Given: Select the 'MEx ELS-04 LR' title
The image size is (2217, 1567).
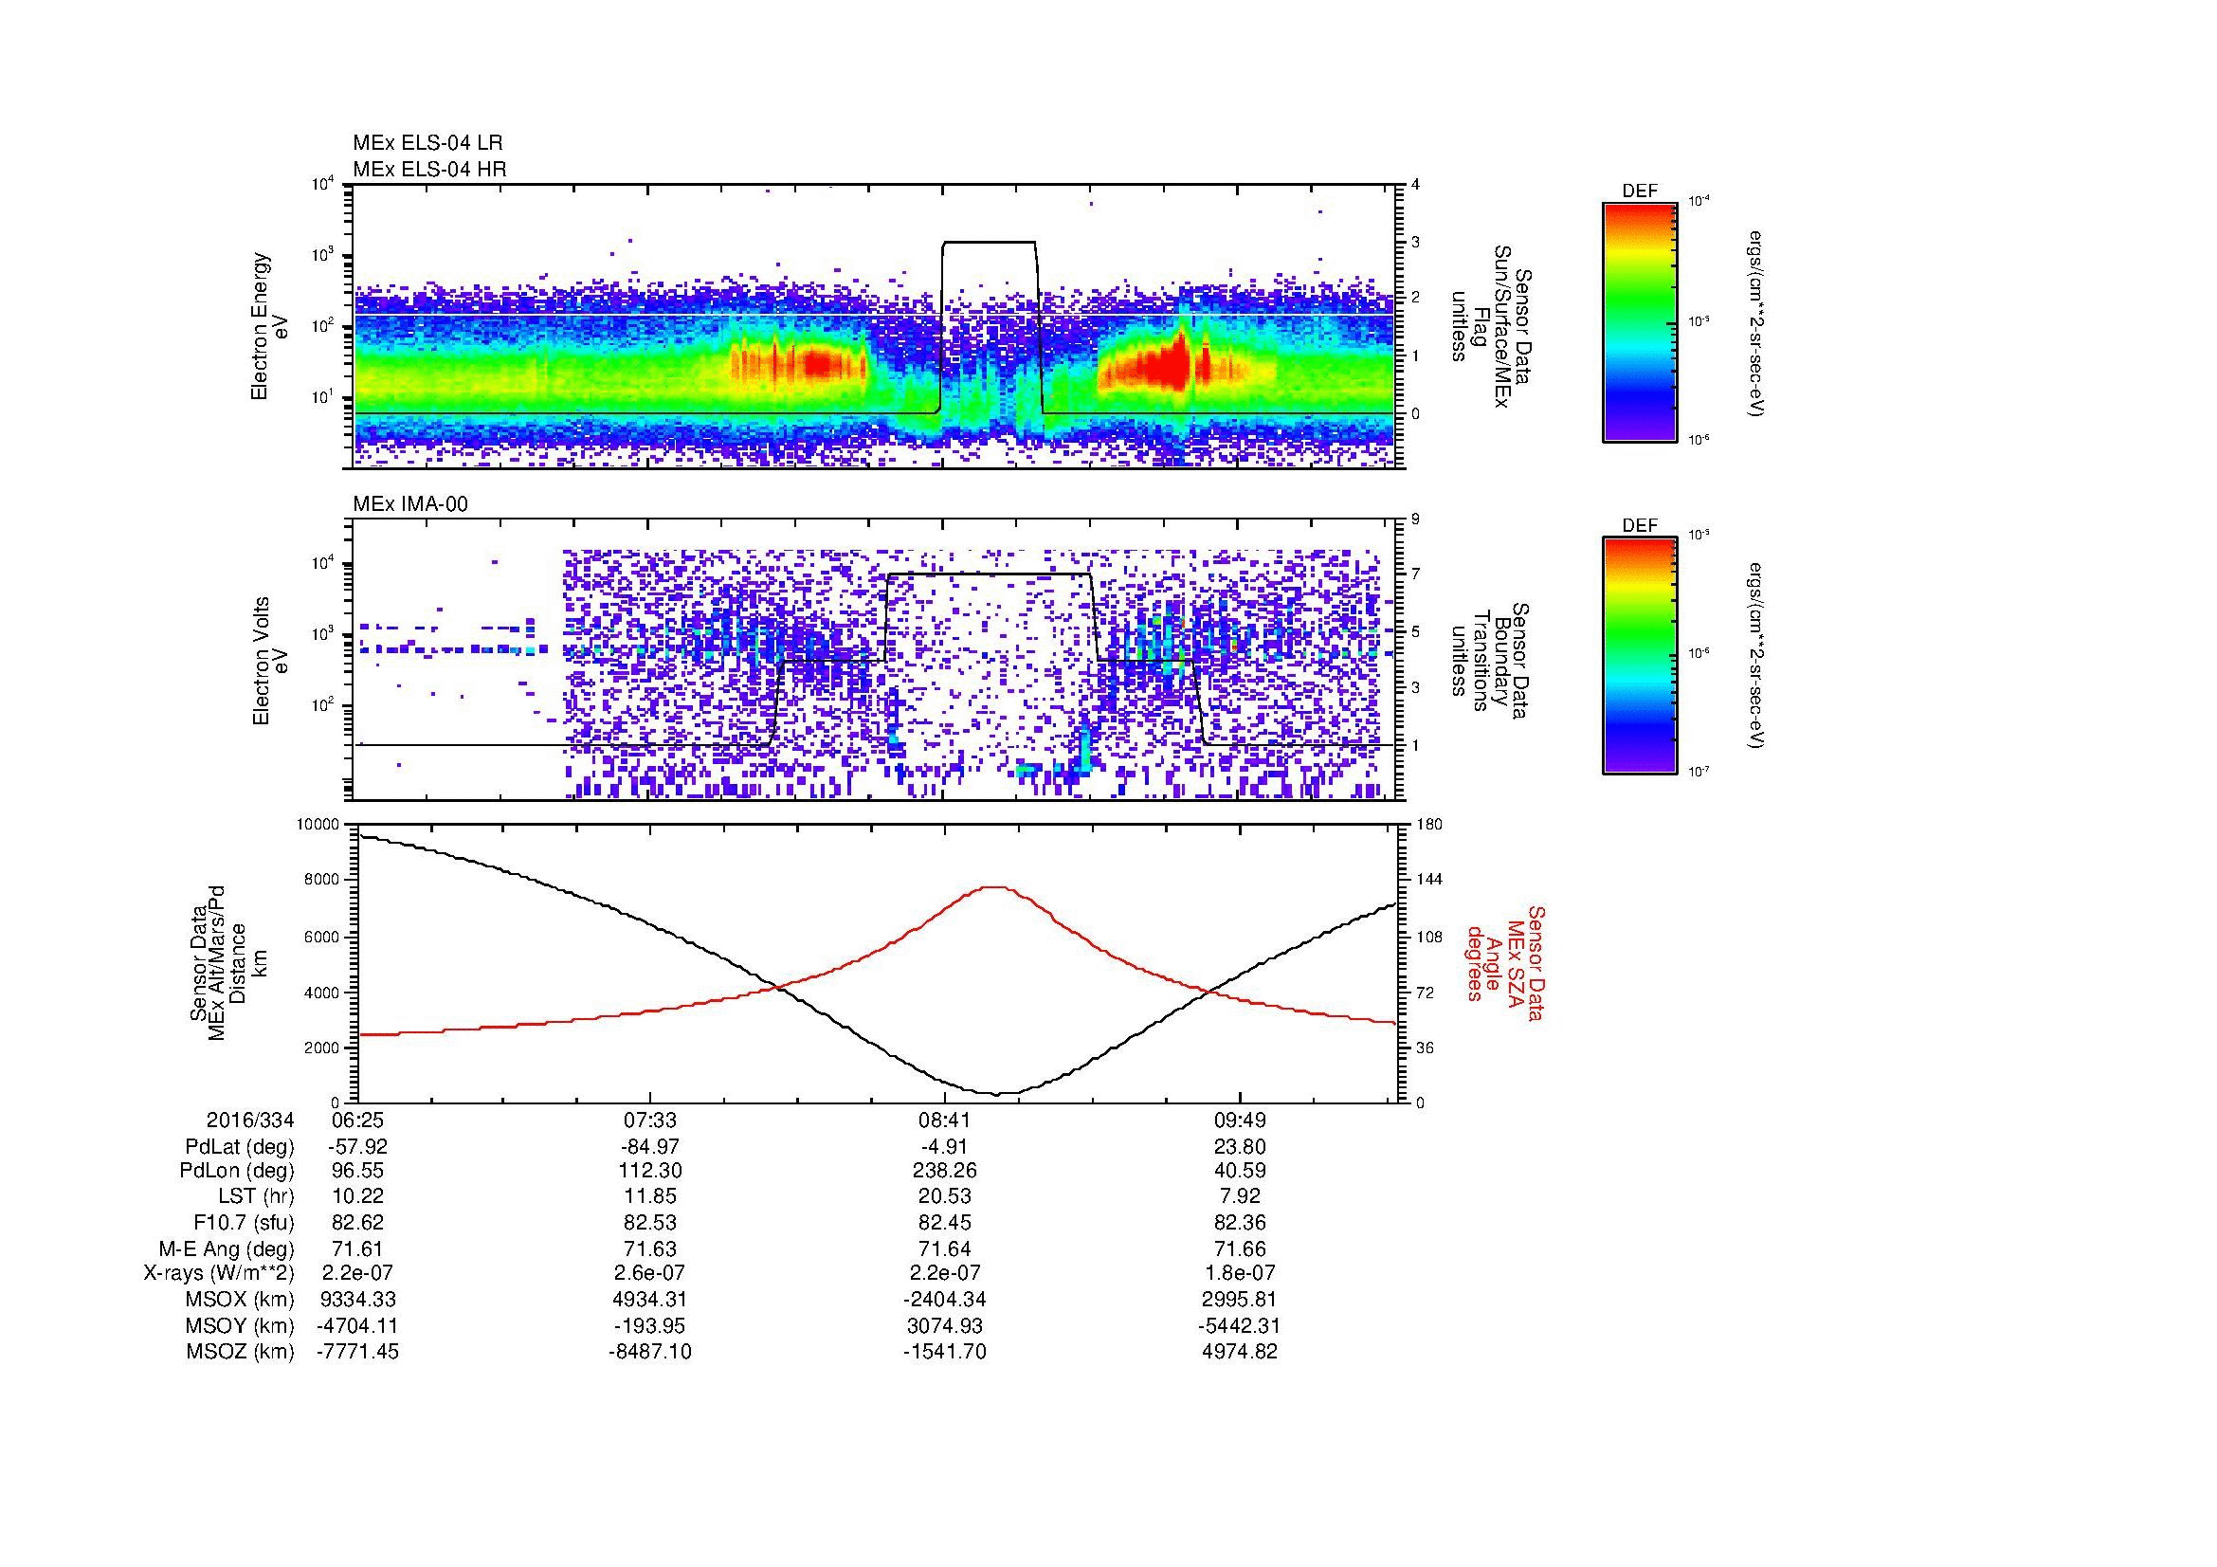Looking at the screenshot, I should (x=427, y=143).
